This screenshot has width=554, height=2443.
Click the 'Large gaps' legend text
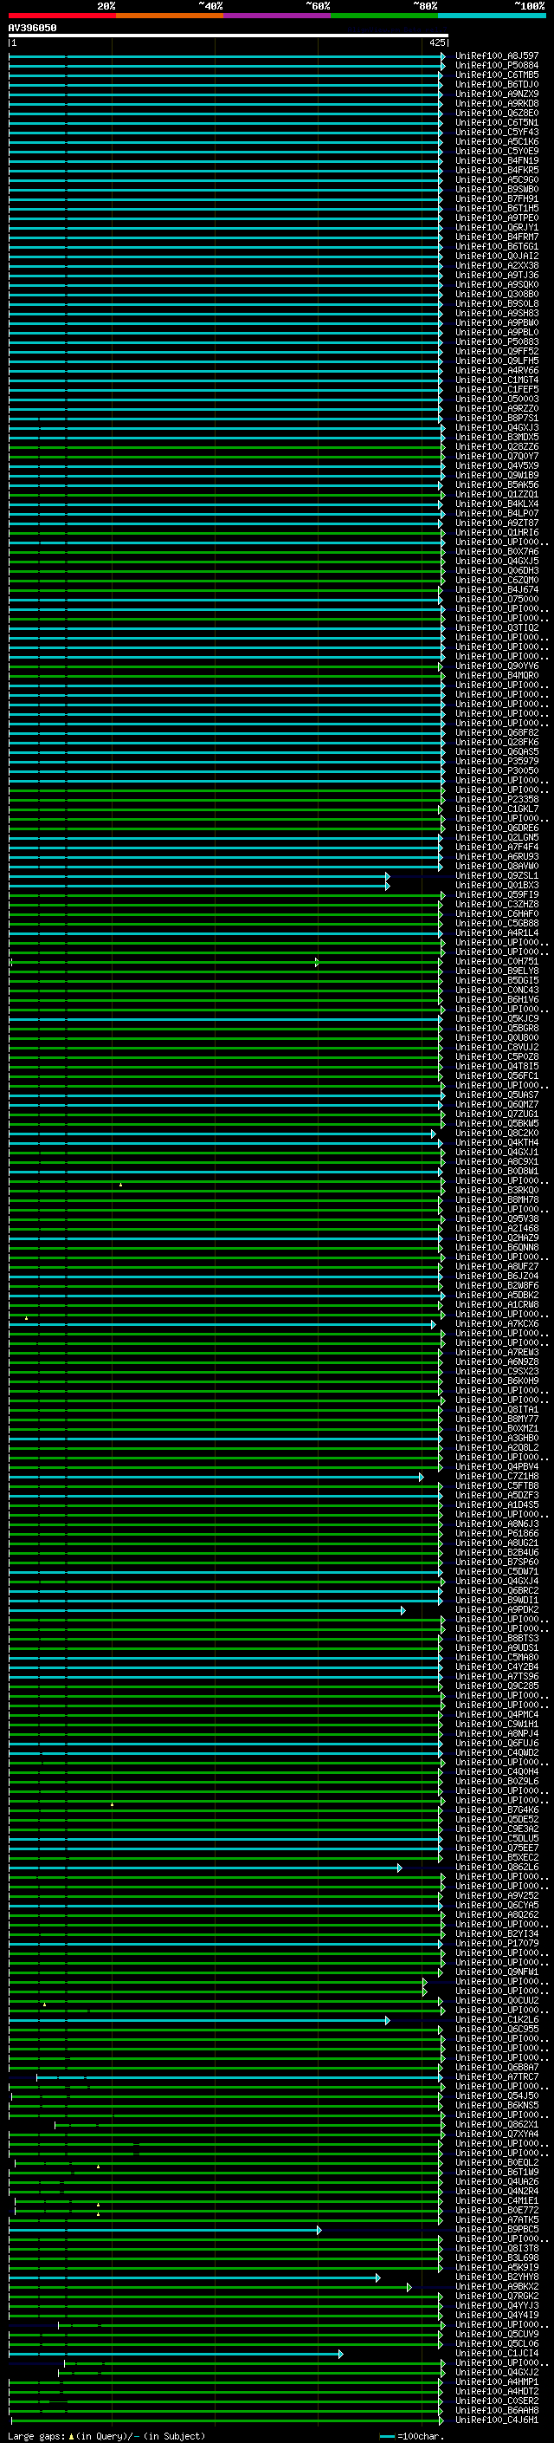[x=36, y=2436]
